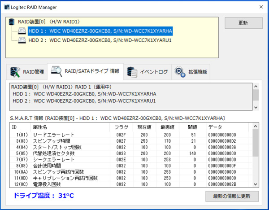Screen dimensions: 269x210
Task: Select the RAID装置[0] database icon
Action: tap(12, 22)
